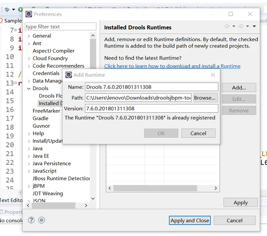Click the 'already registered' error message
The height and width of the screenshot is (236, 267).
tap(140, 118)
